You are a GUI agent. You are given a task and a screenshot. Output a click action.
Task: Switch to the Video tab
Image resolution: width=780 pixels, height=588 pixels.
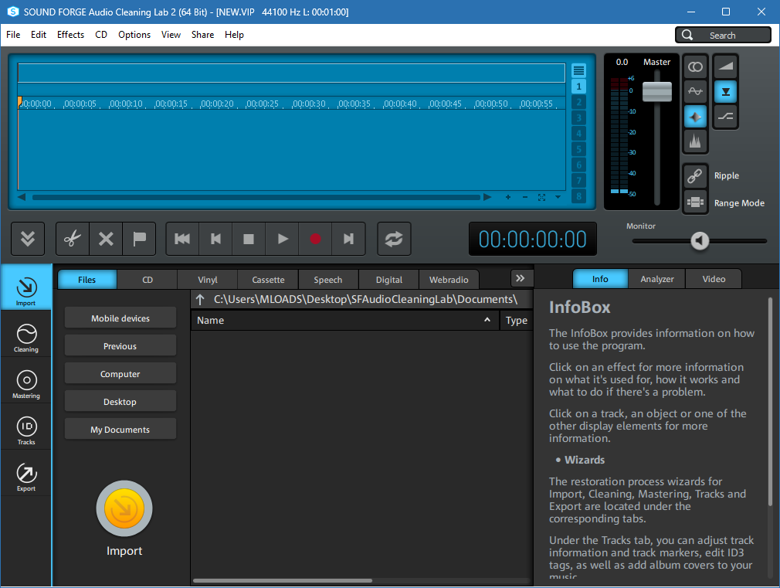tap(714, 279)
